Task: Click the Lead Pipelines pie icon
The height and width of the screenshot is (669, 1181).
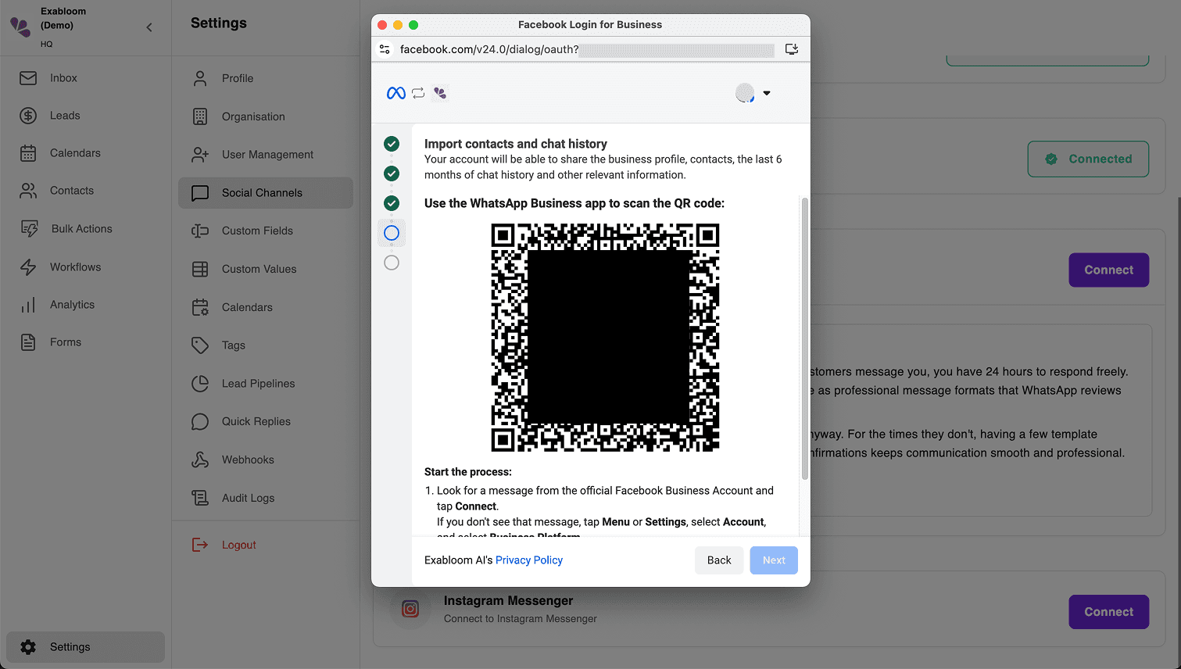Action: 200,384
